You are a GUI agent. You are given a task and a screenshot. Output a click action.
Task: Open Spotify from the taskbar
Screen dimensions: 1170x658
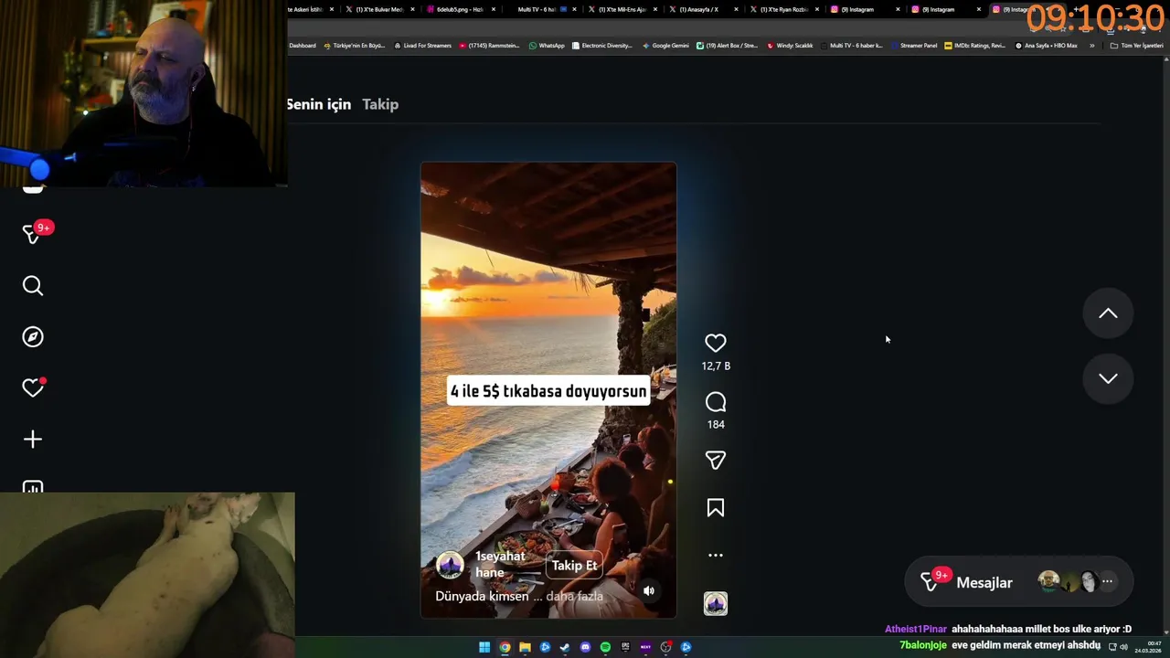[x=605, y=647]
